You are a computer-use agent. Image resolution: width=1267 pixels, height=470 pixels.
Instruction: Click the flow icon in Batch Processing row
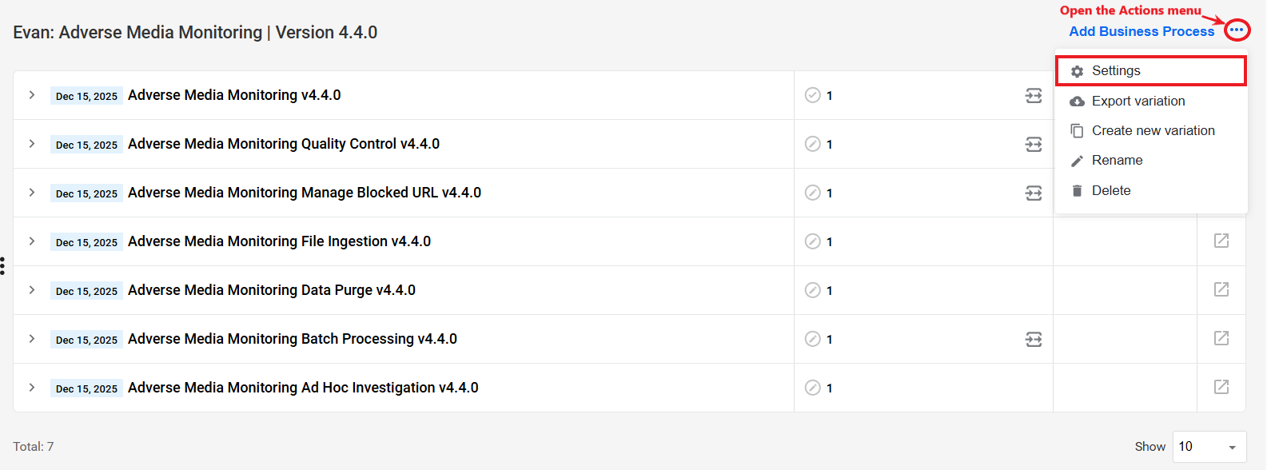pyautogui.click(x=1034, y=340)
